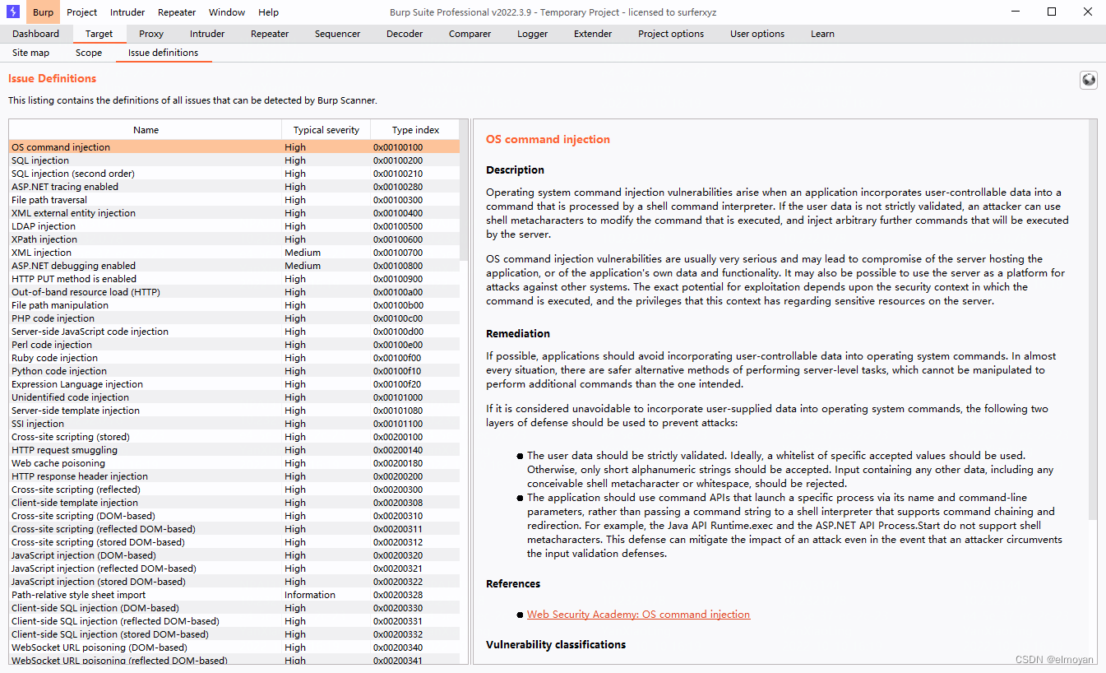This screenshot has height=673, width=1106.
Task: Open the Project menu
Action: [81, 12]
